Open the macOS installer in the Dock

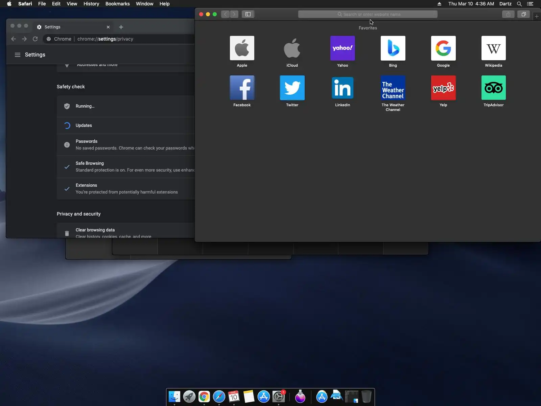pyautogui.click(x=300, y=397)
